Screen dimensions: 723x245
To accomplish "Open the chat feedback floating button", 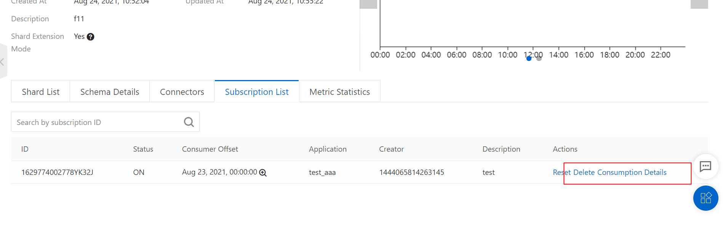I will pyautogui.click(x=705, y=166).
